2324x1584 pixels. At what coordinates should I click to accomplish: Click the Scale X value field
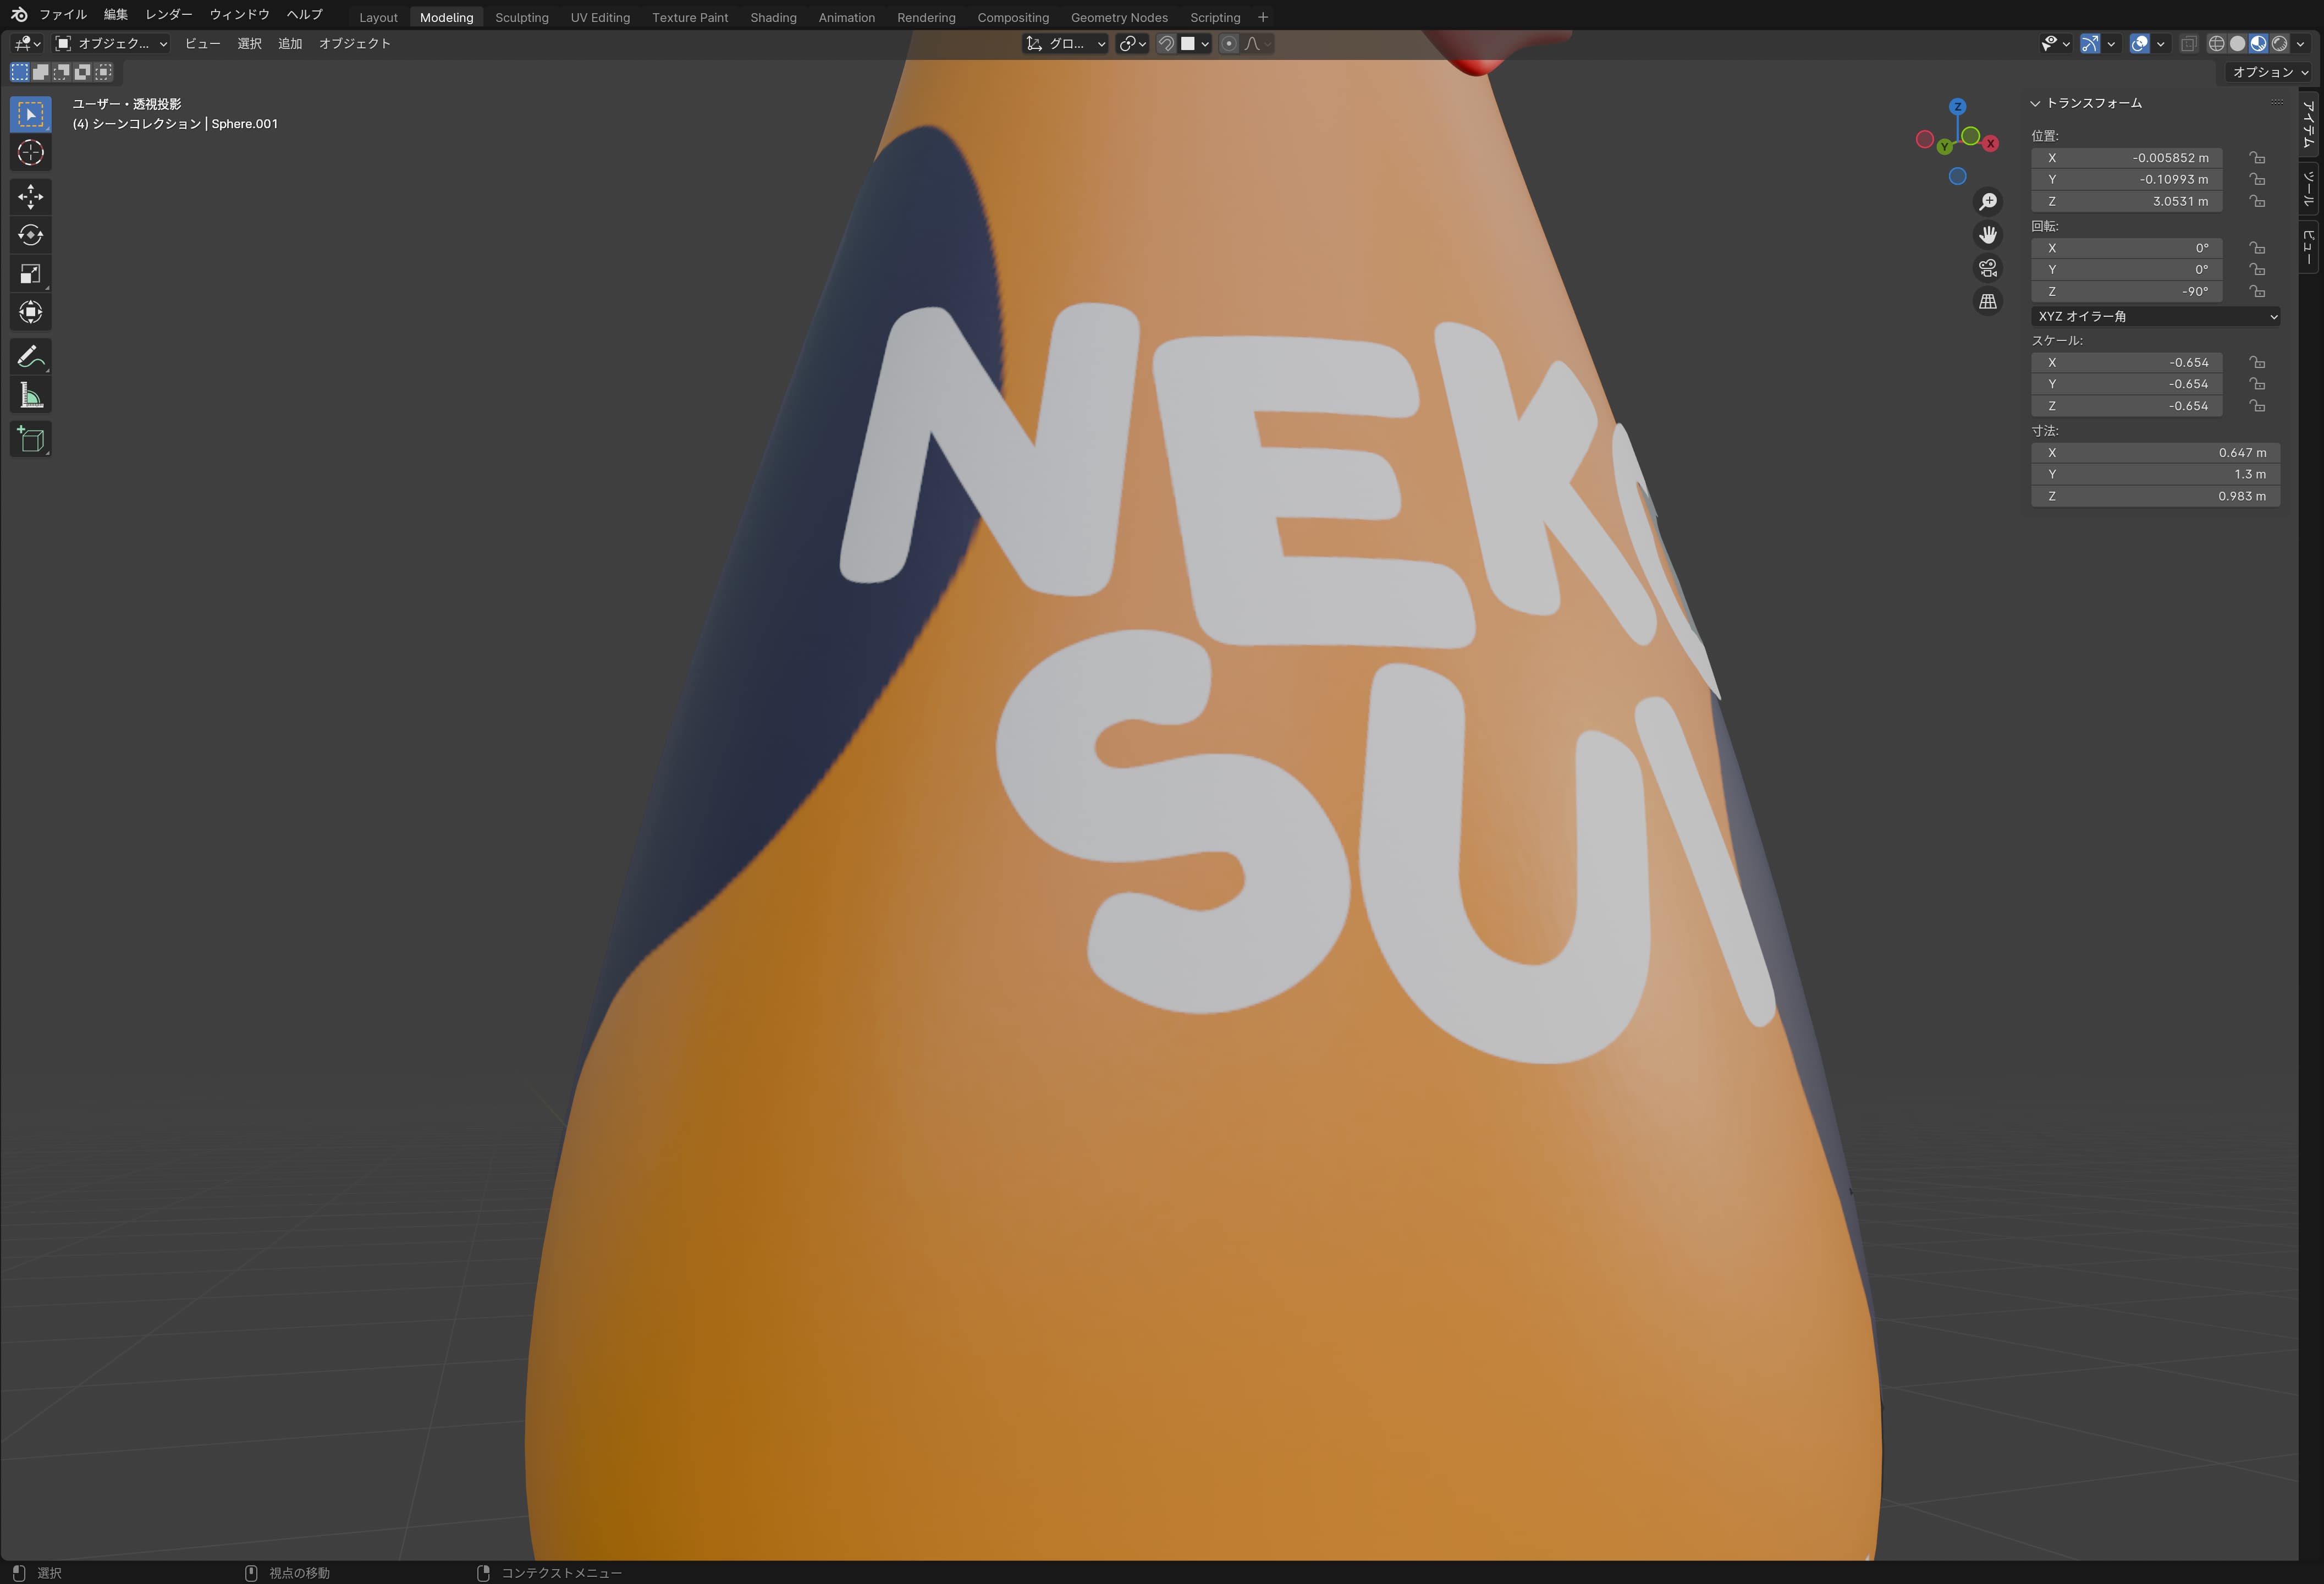coord(2126,362)
